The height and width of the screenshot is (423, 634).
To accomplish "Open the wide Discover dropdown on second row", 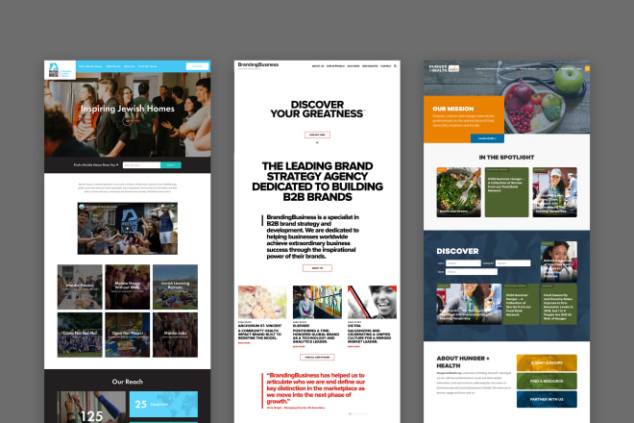I will (x=472, y=272).
